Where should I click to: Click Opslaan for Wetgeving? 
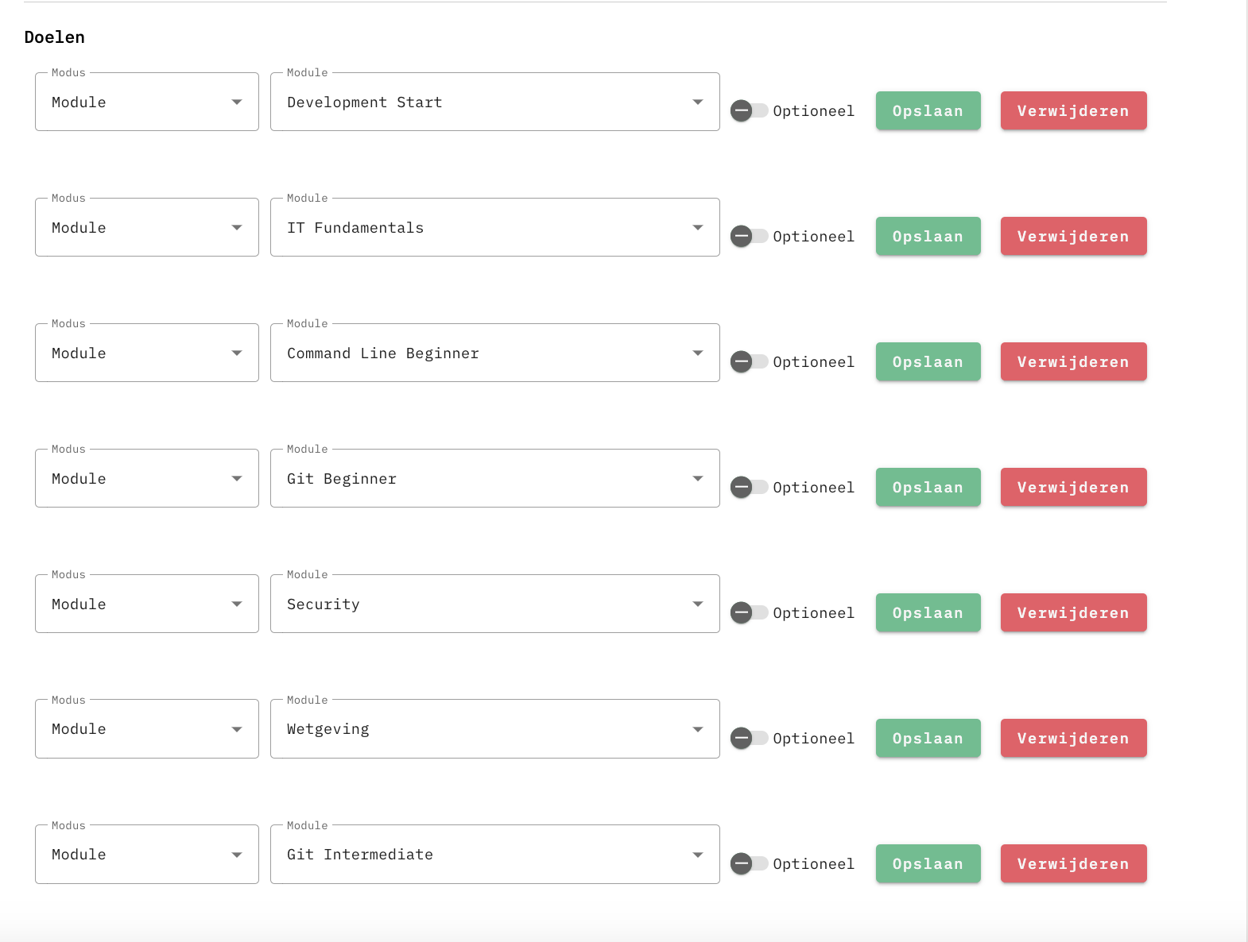928,738
